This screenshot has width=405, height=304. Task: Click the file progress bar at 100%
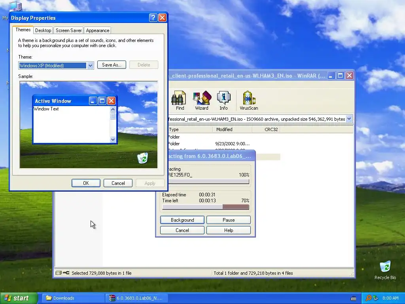click(209, 181)
